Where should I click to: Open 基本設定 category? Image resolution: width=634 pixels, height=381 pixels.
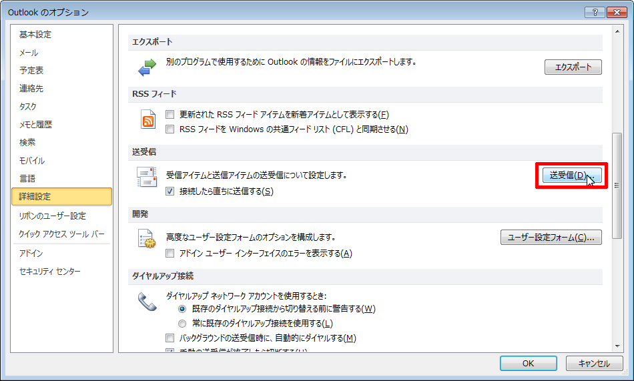tap(61, 35)
